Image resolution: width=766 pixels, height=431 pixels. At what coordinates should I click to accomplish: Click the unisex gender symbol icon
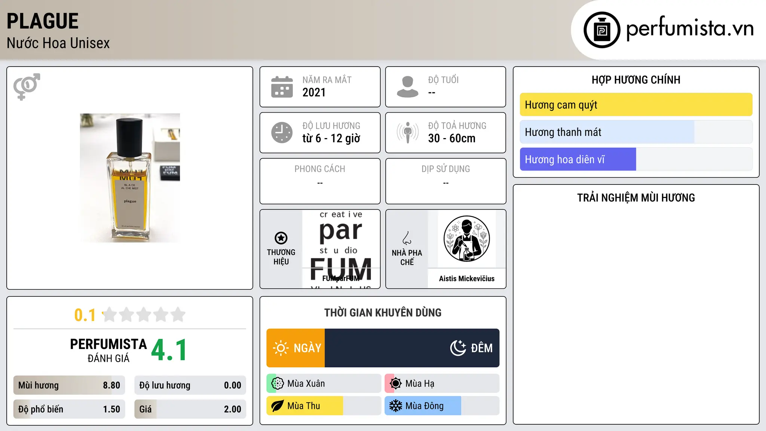(27, 87)
